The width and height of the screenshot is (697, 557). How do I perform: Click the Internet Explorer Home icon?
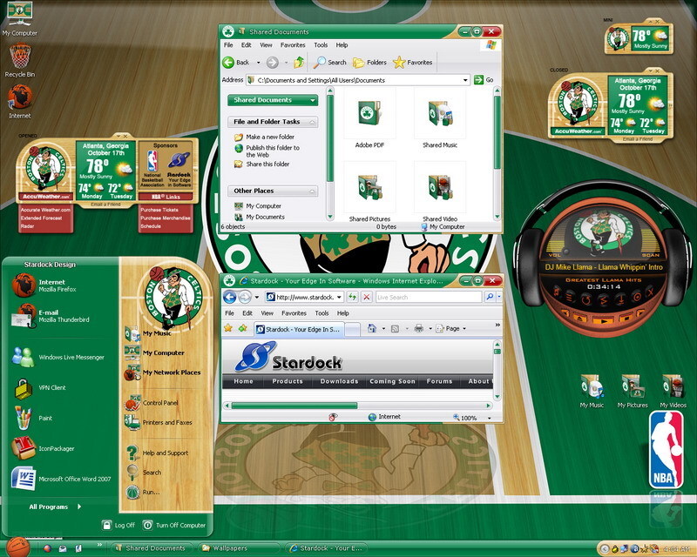[372, 328]
